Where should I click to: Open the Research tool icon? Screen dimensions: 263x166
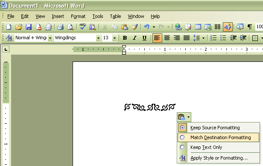click(x=92, y=27)
